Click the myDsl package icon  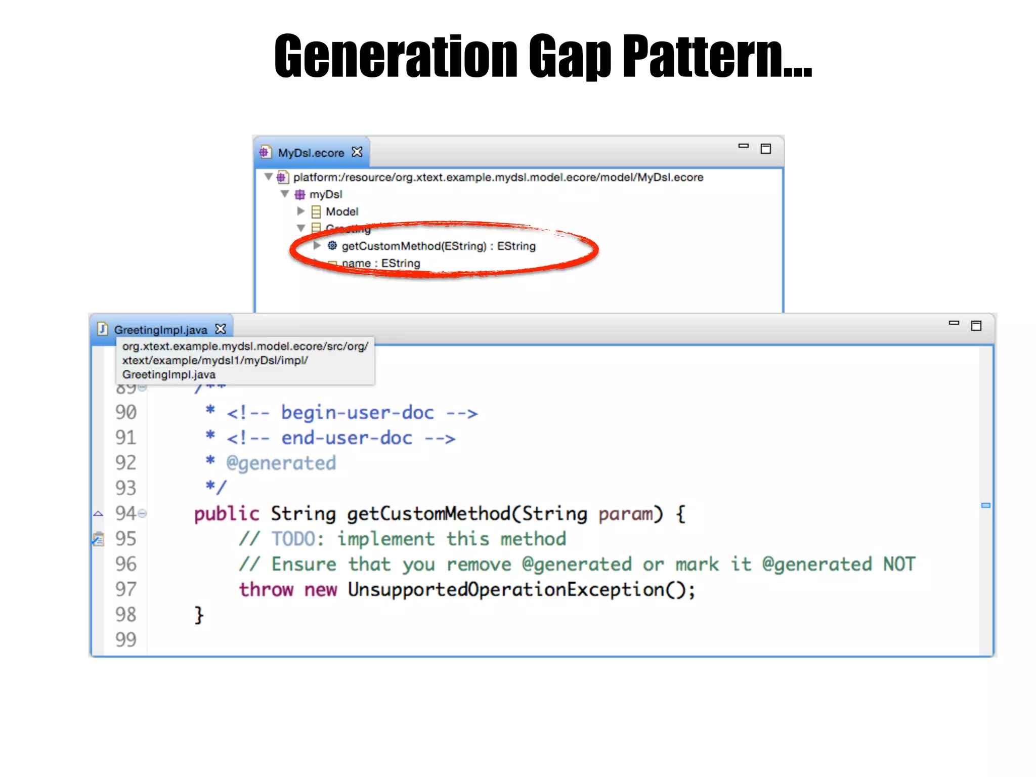tap(300, 195)
